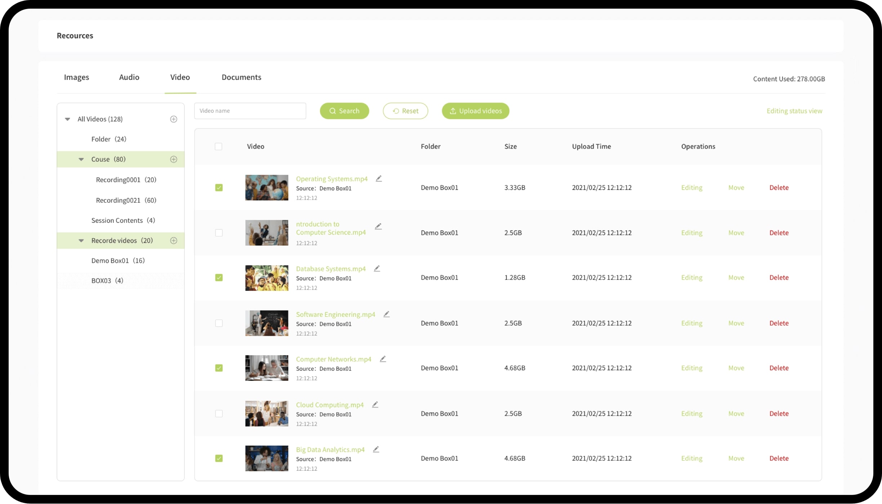Toggle the select-all checkbox in table header
Image resolution: width=882 pixels, height=504 pixels.
[x=218, y=147]
